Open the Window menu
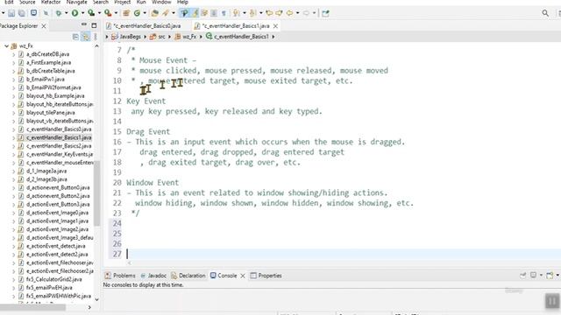 pyautogui.click(x=161, y=2)
